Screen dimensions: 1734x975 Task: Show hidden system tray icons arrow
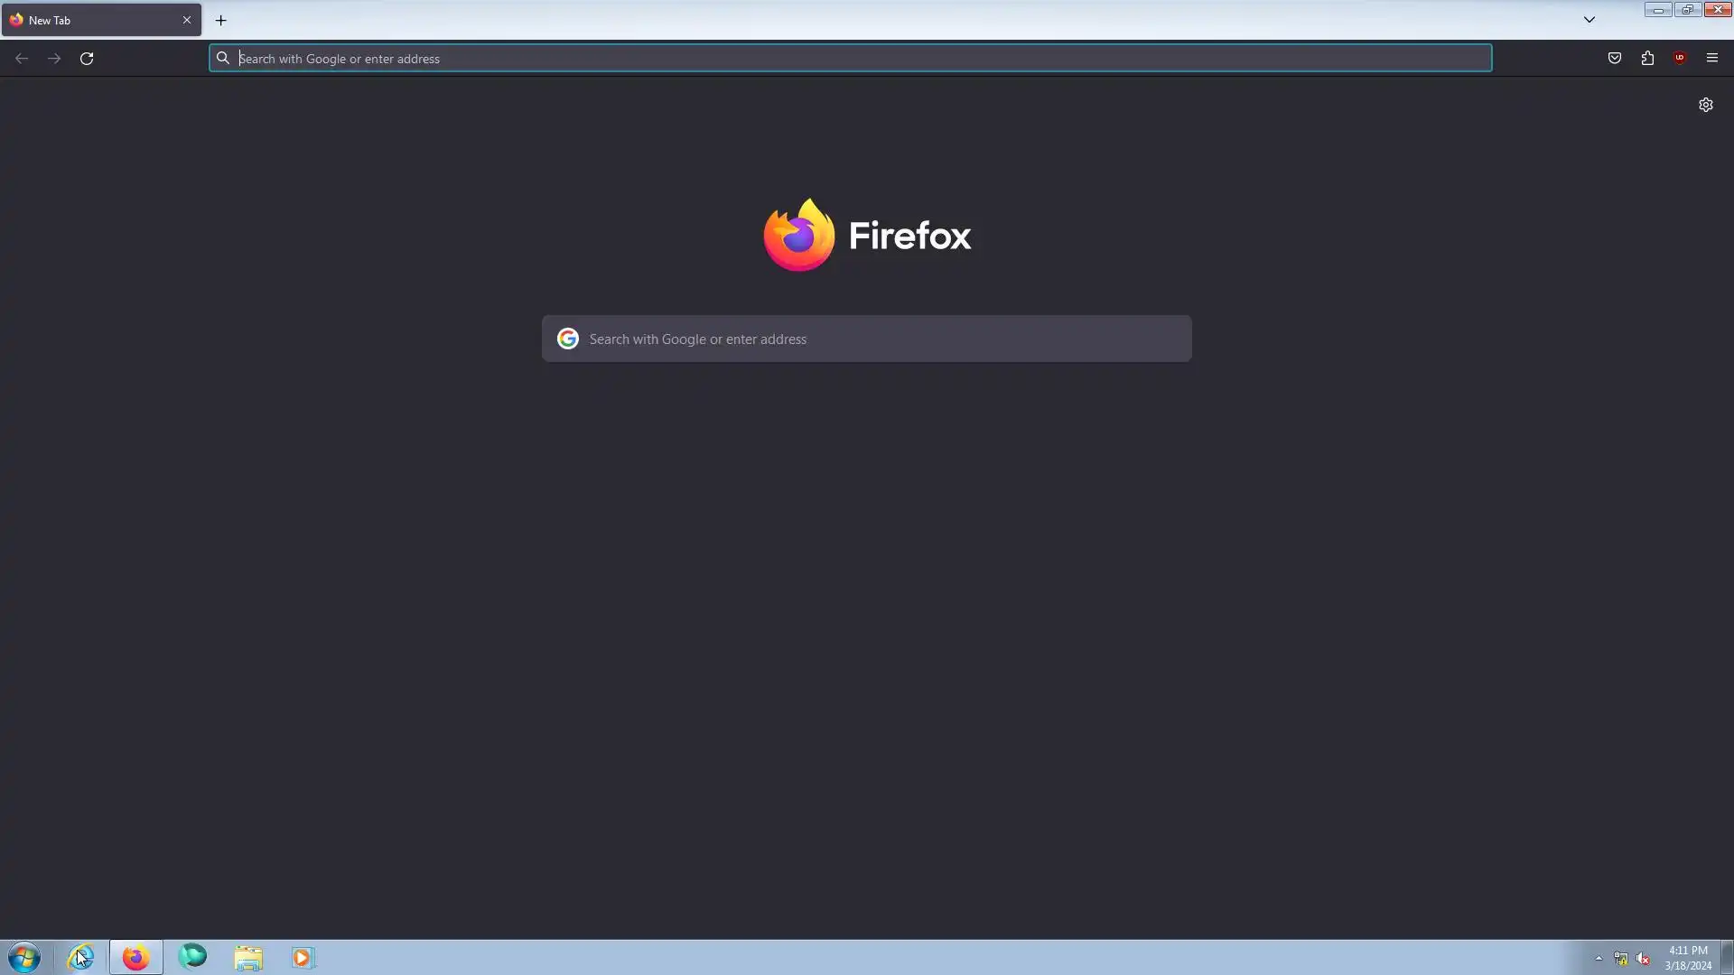tap(1599, 958)
